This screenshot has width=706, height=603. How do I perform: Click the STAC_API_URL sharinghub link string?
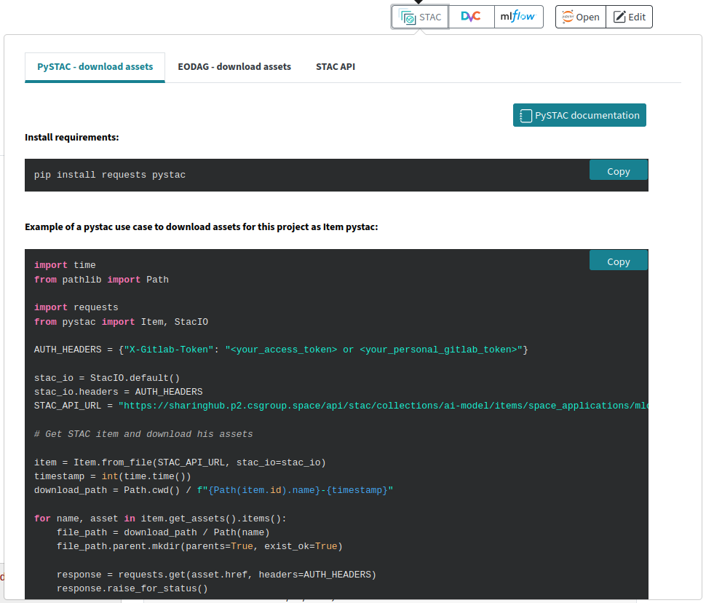click(x=382, y=406)
